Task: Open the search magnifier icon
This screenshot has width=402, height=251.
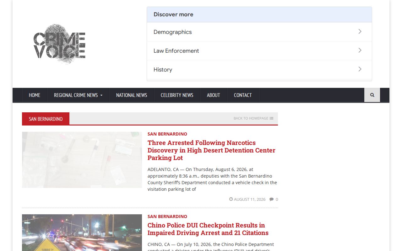Action: pyautogui.click(x=372, y=95)
